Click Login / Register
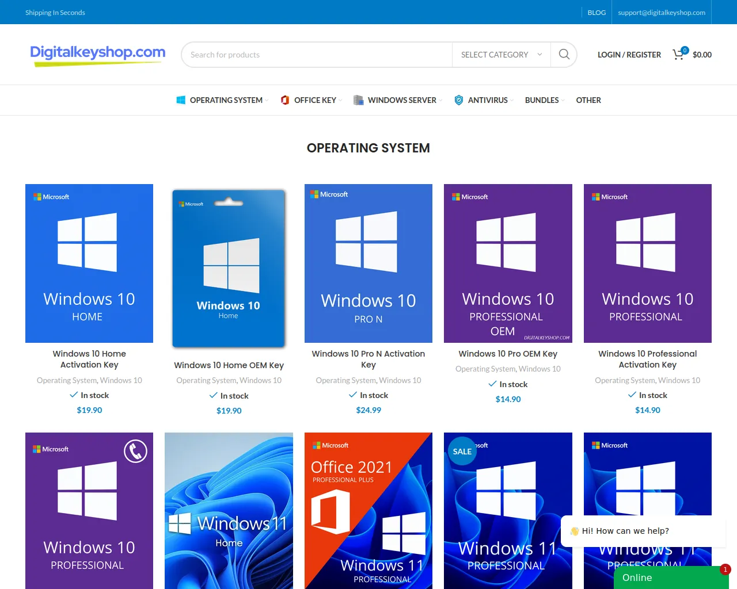Image resolution: width=737 pixels, height=589 pixels. point(629,55)
